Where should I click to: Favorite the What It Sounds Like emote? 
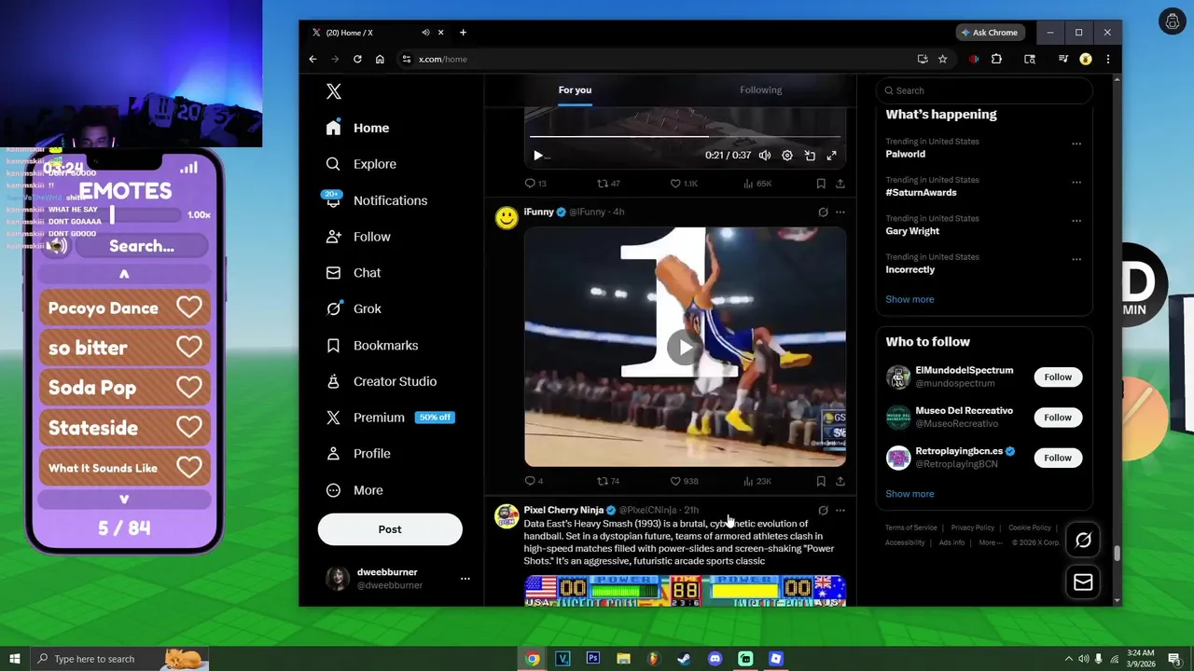click(189, 468)
